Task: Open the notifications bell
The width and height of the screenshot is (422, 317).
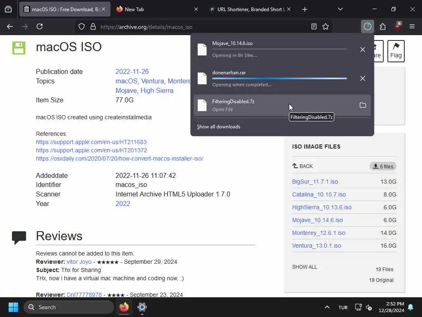Action: [x=411, y=307]
